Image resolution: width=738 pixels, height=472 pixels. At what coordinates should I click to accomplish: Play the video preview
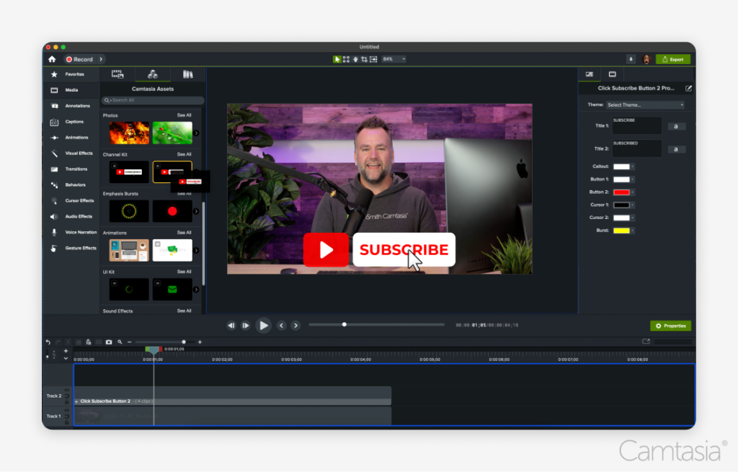pyautogui.click(x=264, y=325)
